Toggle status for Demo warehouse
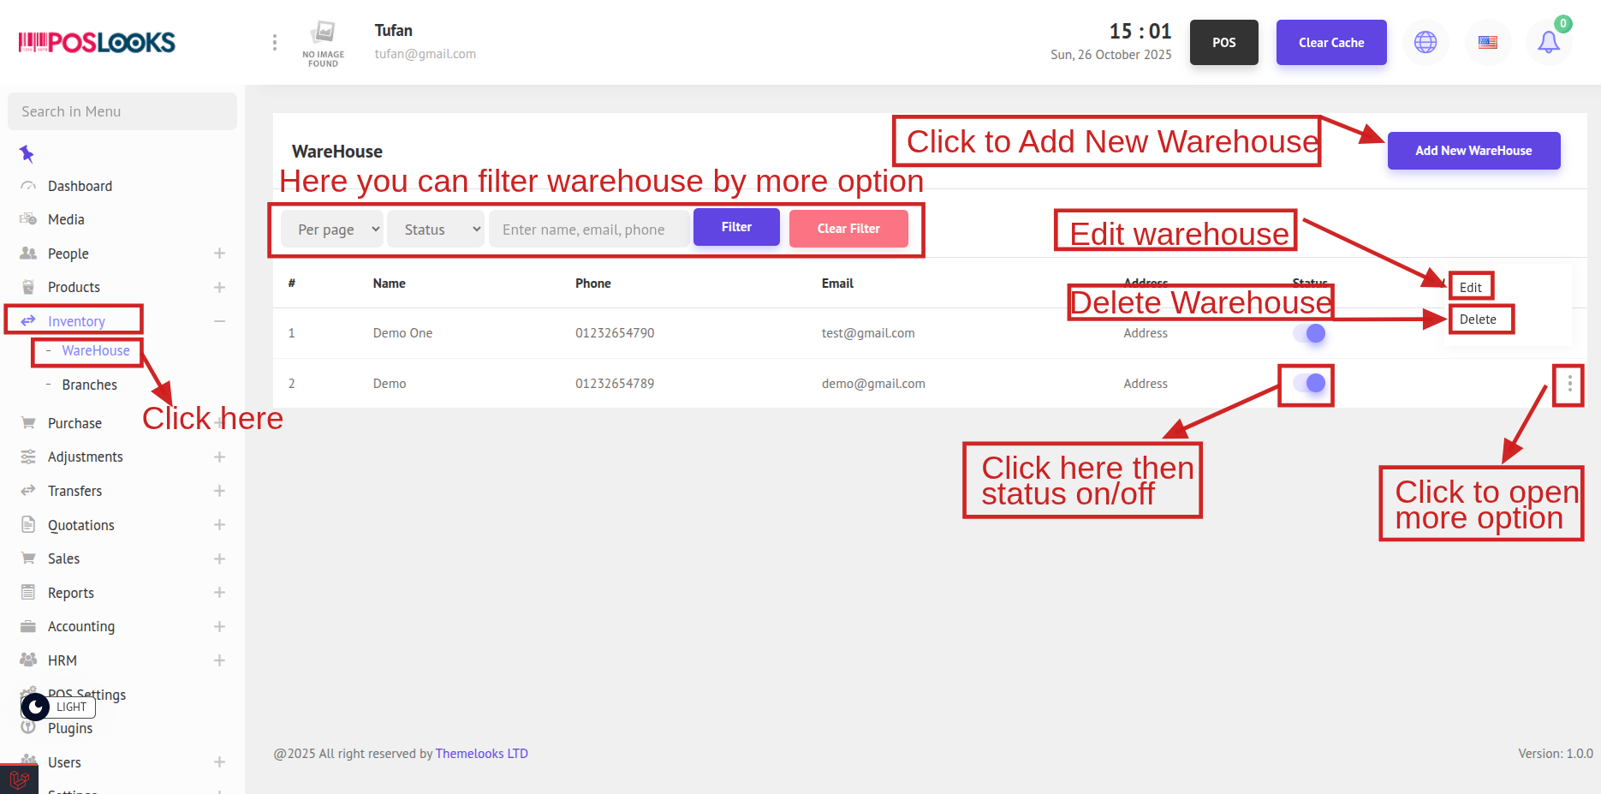The width and height of the screenshot is (1601, 794). (x=1309, y=384)
